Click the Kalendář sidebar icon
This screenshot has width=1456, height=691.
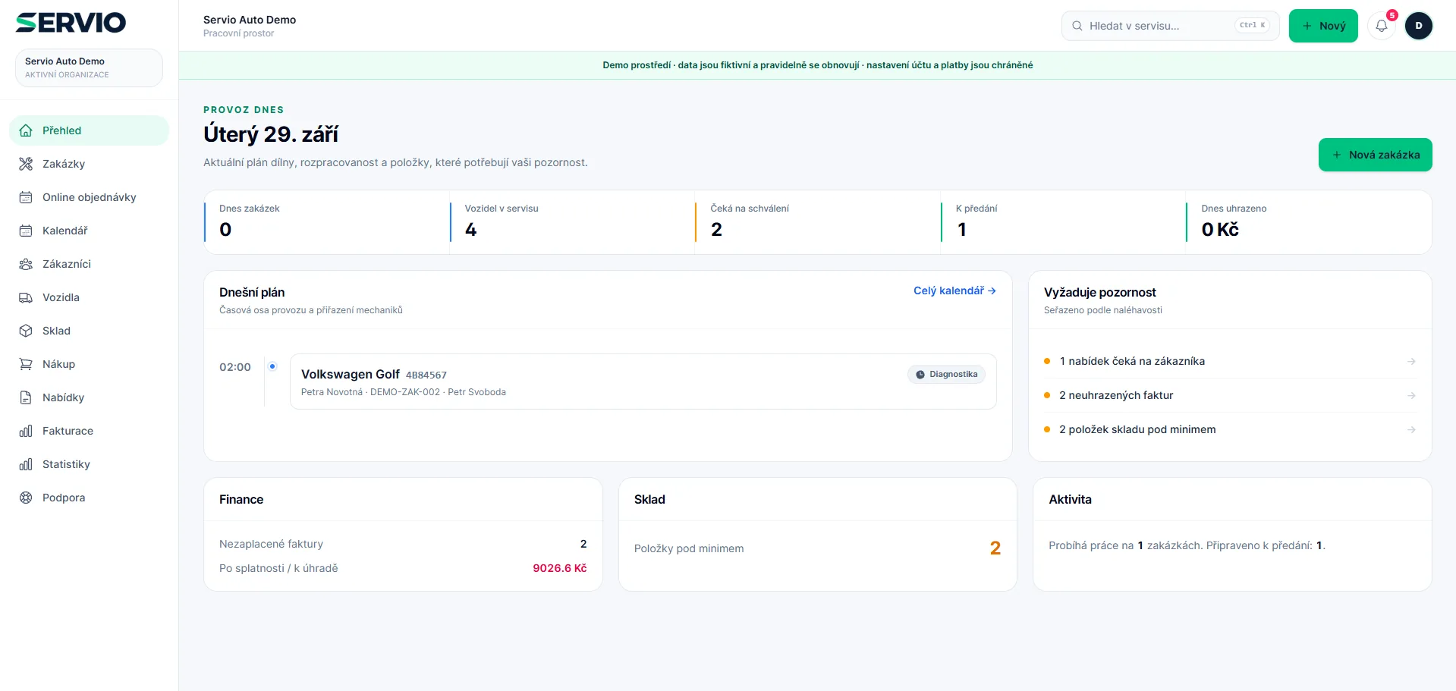click(x=26, y=231)
